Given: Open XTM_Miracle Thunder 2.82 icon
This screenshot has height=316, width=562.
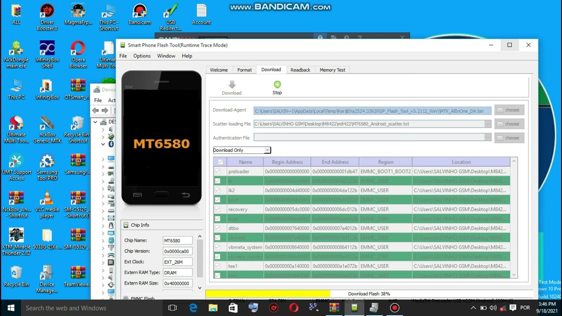Looking at the screenshot, I should coord(16,242).
